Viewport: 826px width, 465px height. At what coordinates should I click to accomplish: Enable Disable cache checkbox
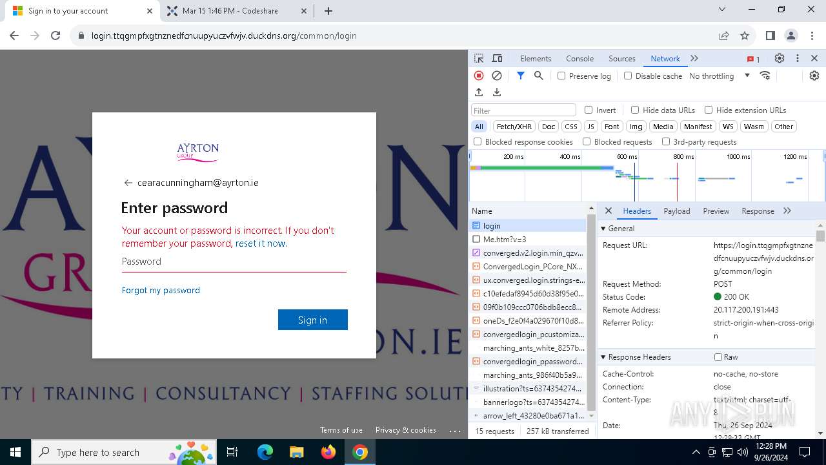point(628,76)
